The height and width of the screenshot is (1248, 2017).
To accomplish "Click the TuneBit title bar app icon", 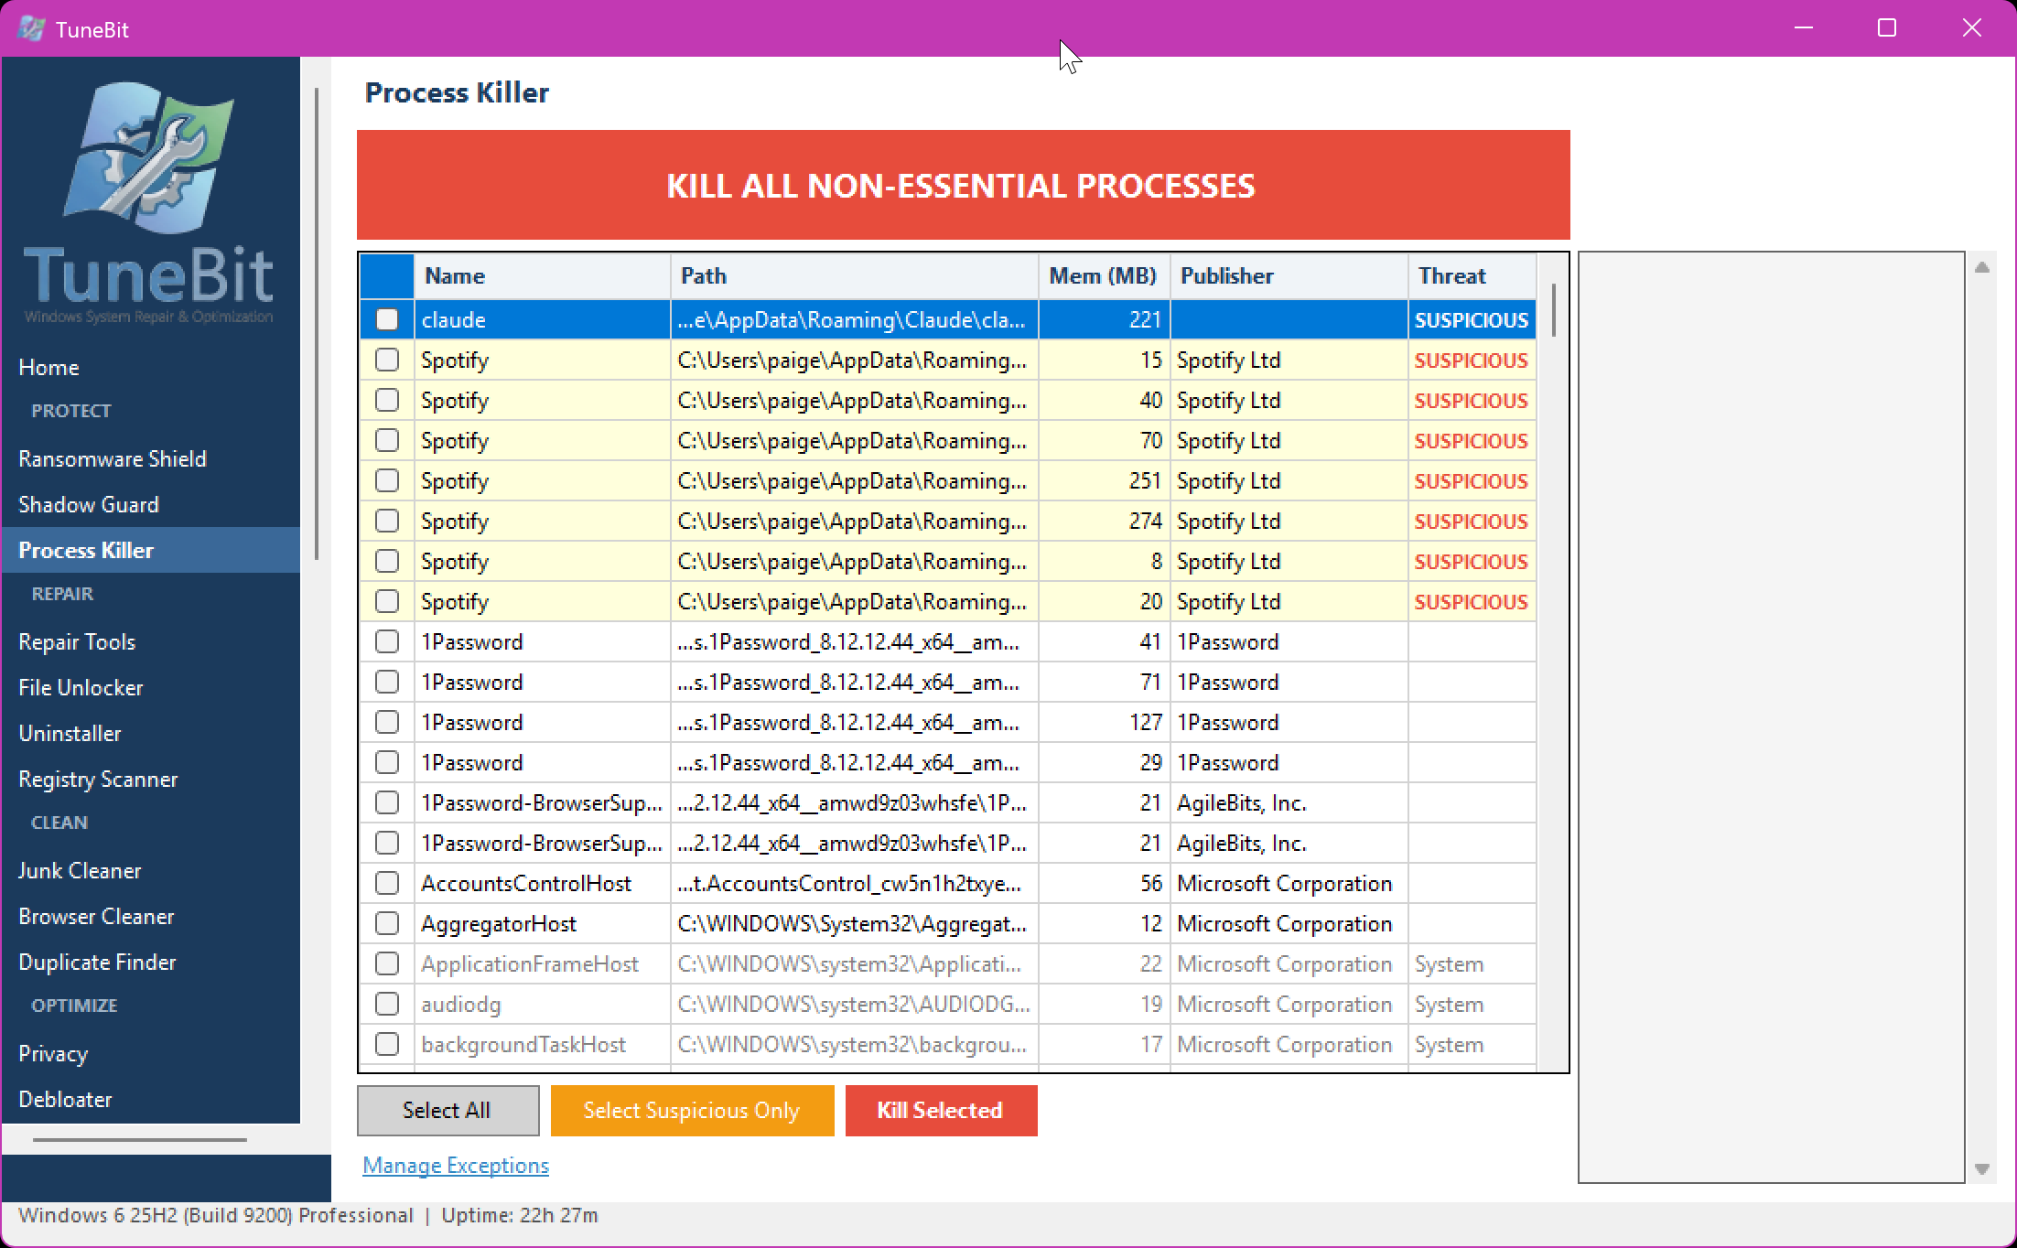I will tap(31, 28).
